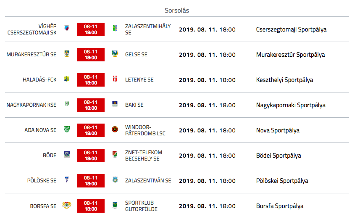
Task: Click the Zalaszentiván SE team crest
Action: 115,179
